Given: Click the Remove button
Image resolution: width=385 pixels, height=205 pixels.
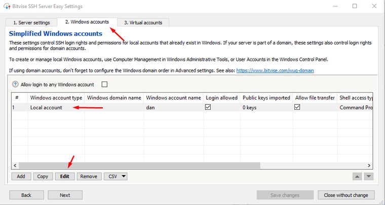Looking at the screenshot, I should [89, 176].
